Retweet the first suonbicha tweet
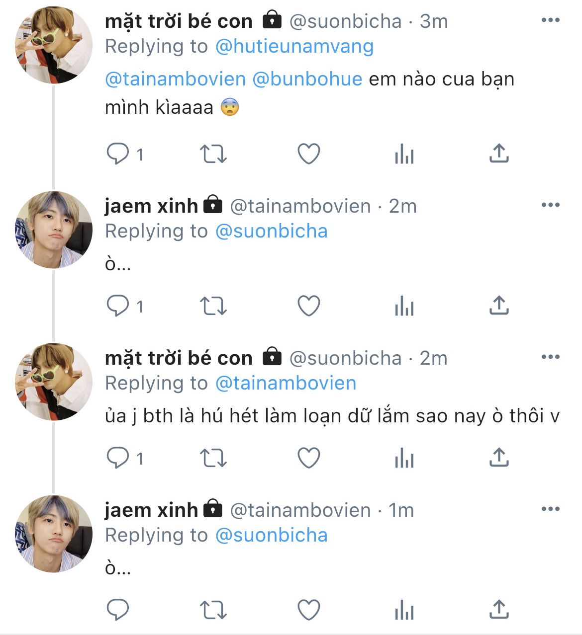Screen dimensions: 582x635 tap(213, 154)
